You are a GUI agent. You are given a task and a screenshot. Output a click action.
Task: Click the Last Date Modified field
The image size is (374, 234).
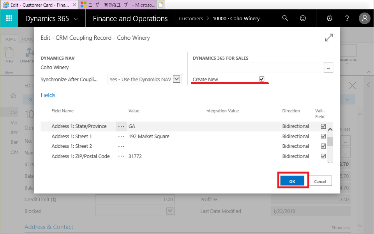tap(311, 211)
